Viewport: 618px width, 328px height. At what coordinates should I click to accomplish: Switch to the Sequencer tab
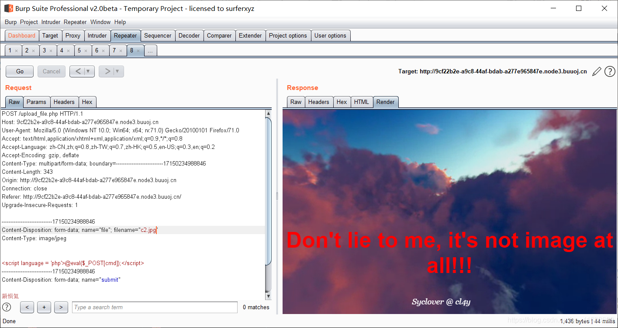(x=158, y=36)
